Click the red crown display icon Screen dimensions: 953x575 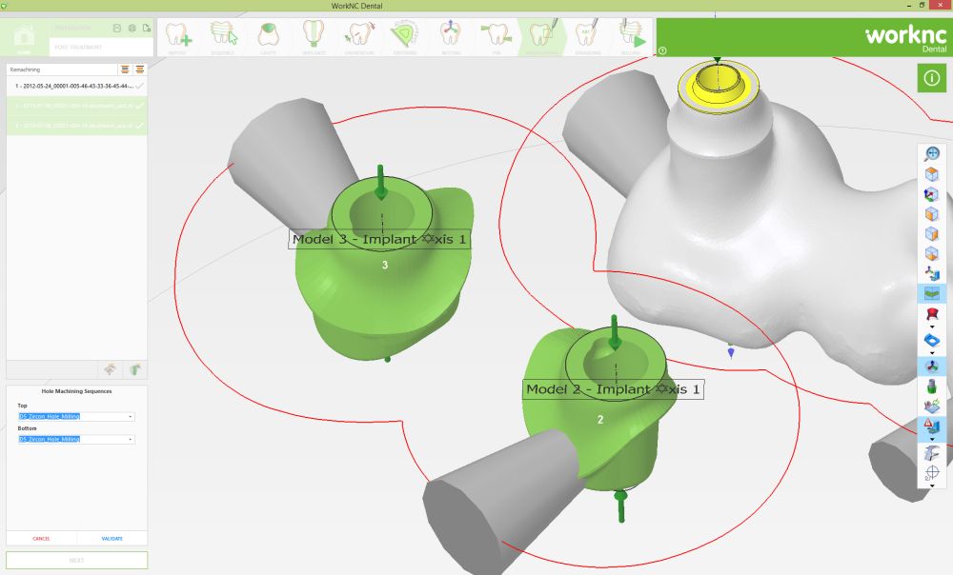[x=932, y=314]
